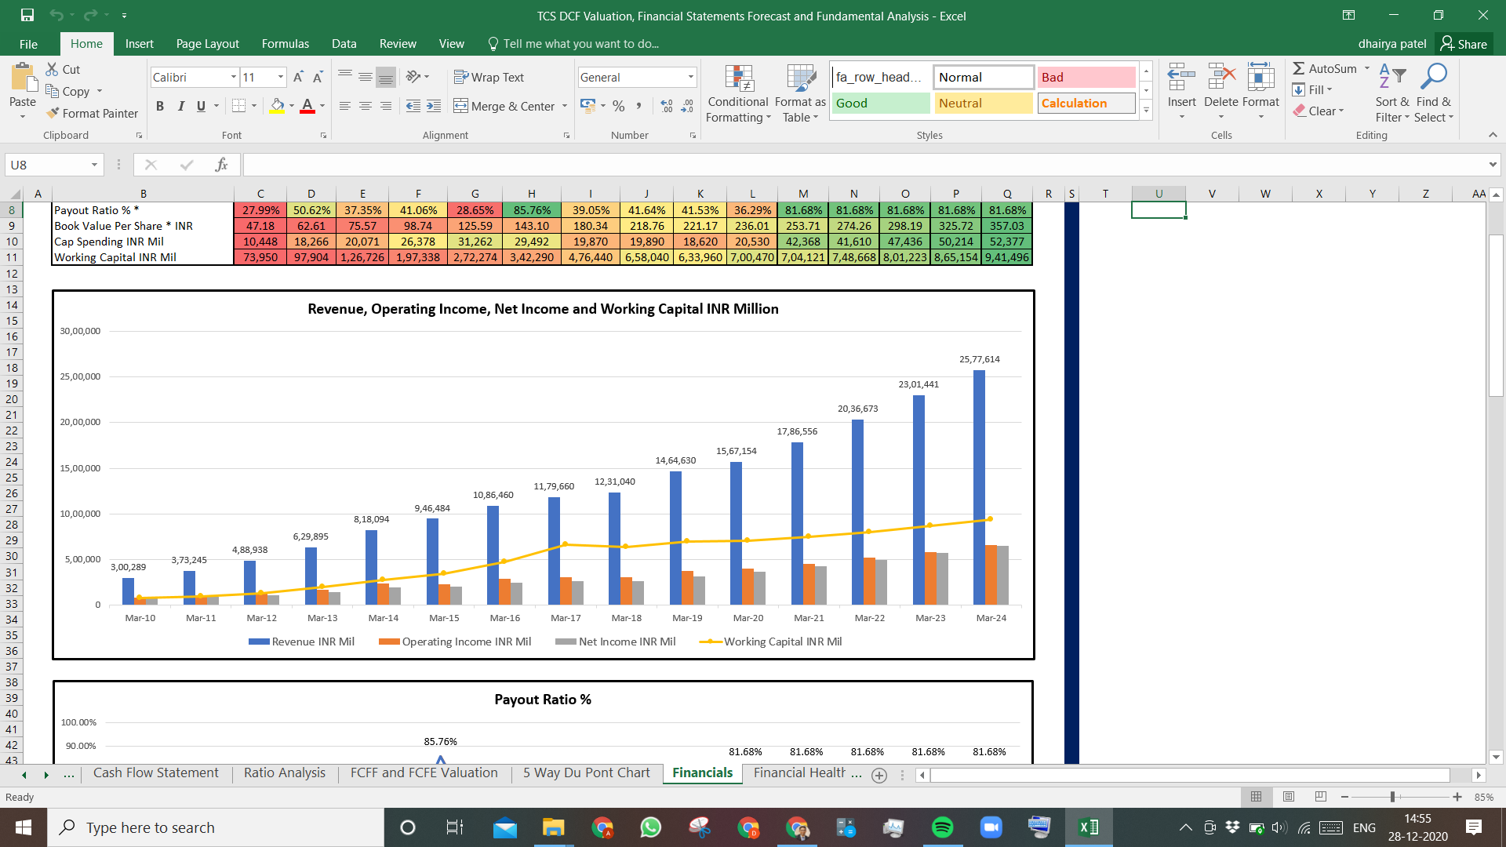Open Find & Select magnifier
Screen dimensions: 1506x847
point(1434,93)
